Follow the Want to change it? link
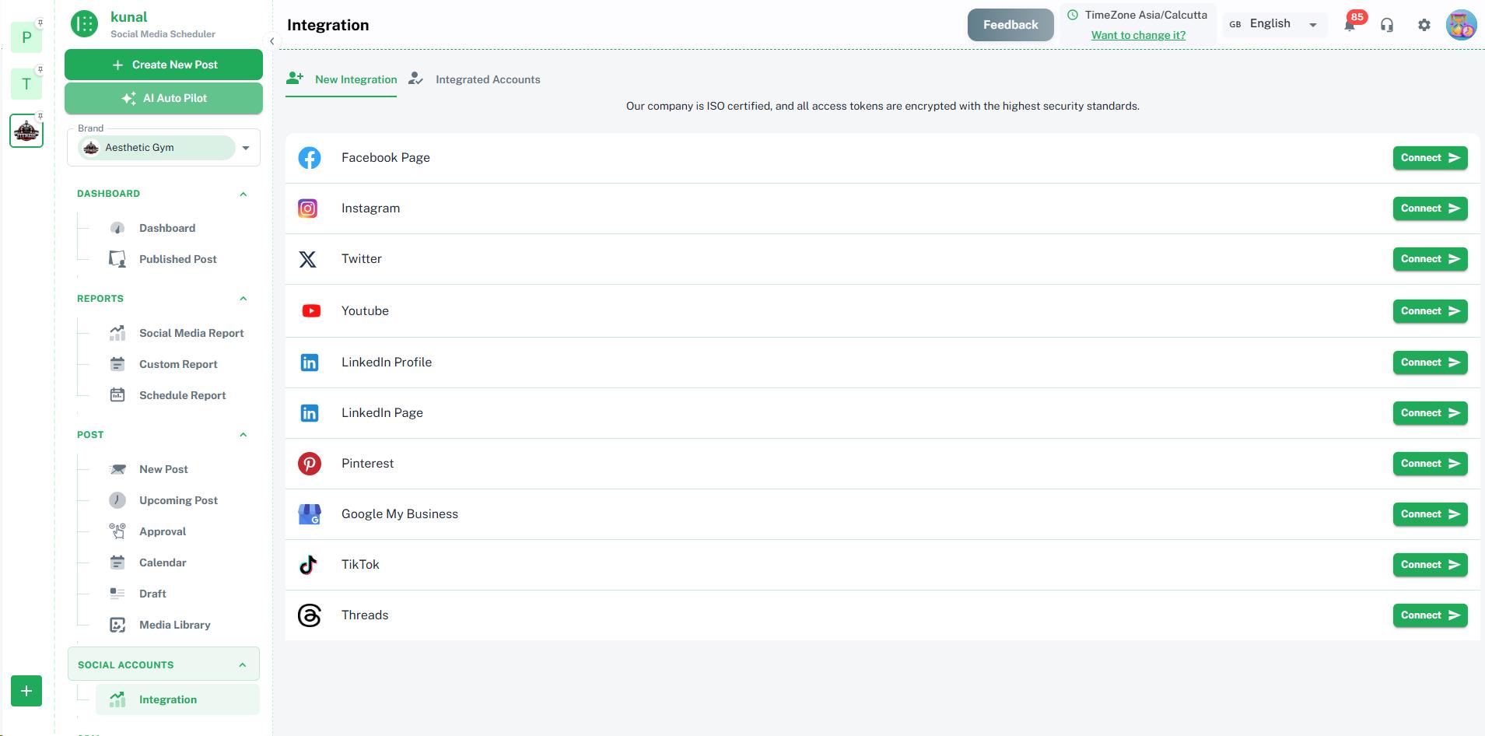The height and width of the screenshot is (736, 1485). pyautogui.click(x=1138, y=35)
